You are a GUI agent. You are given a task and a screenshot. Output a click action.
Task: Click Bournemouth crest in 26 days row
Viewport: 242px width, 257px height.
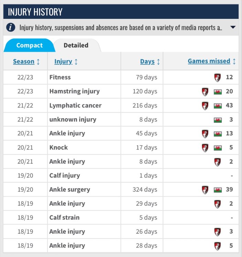click(x=217, y=232)
